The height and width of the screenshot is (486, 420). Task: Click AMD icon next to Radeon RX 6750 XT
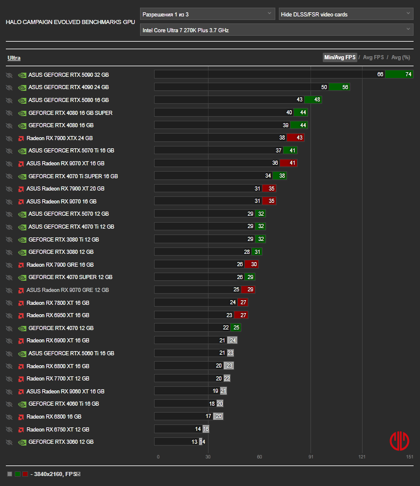21,430
